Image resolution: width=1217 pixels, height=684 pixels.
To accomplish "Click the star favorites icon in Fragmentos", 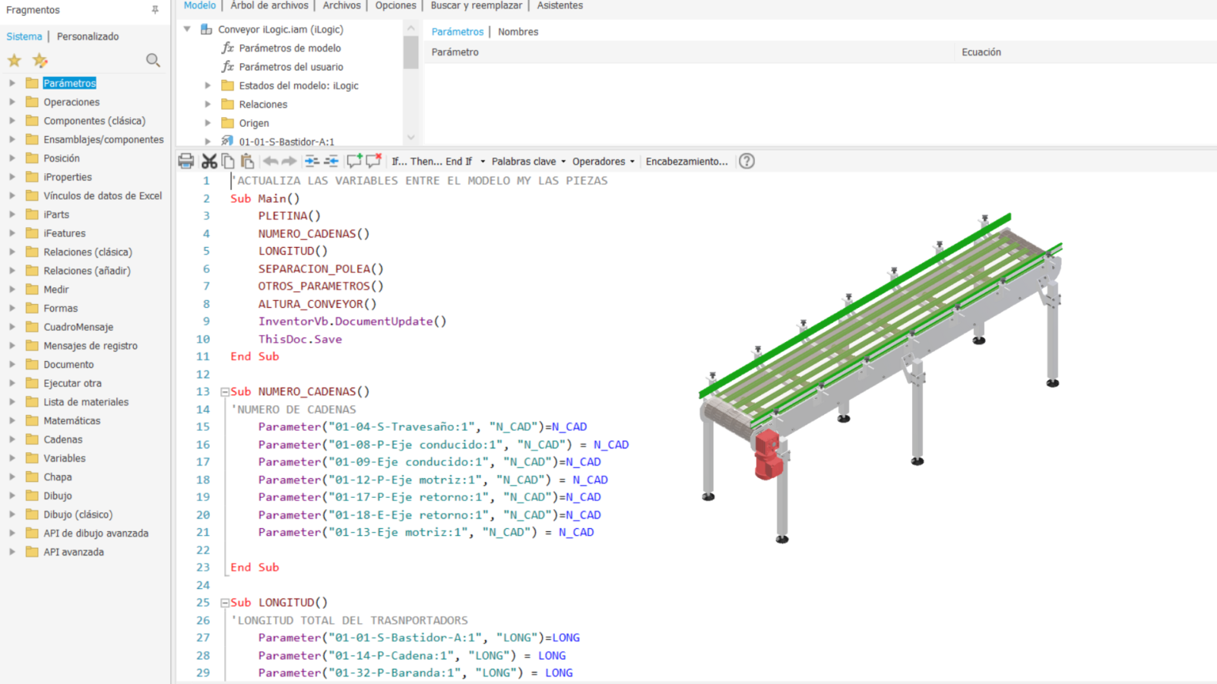I will pos(13,59).
